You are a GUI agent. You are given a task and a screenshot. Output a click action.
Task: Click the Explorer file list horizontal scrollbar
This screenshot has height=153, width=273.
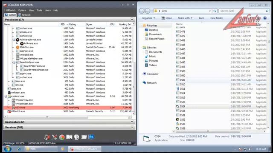coord(208,131)
